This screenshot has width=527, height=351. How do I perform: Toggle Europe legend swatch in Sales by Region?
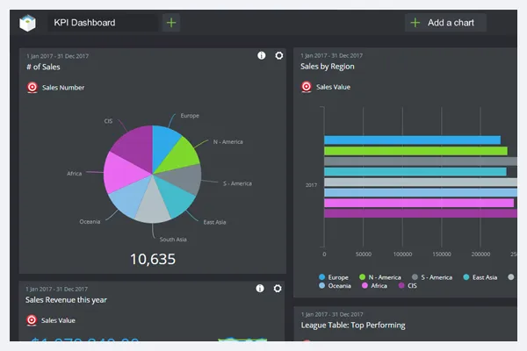tap(321, 277)
